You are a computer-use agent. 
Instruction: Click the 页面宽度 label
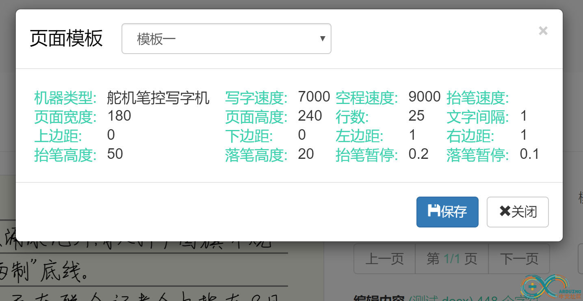[x=65, y=117]
